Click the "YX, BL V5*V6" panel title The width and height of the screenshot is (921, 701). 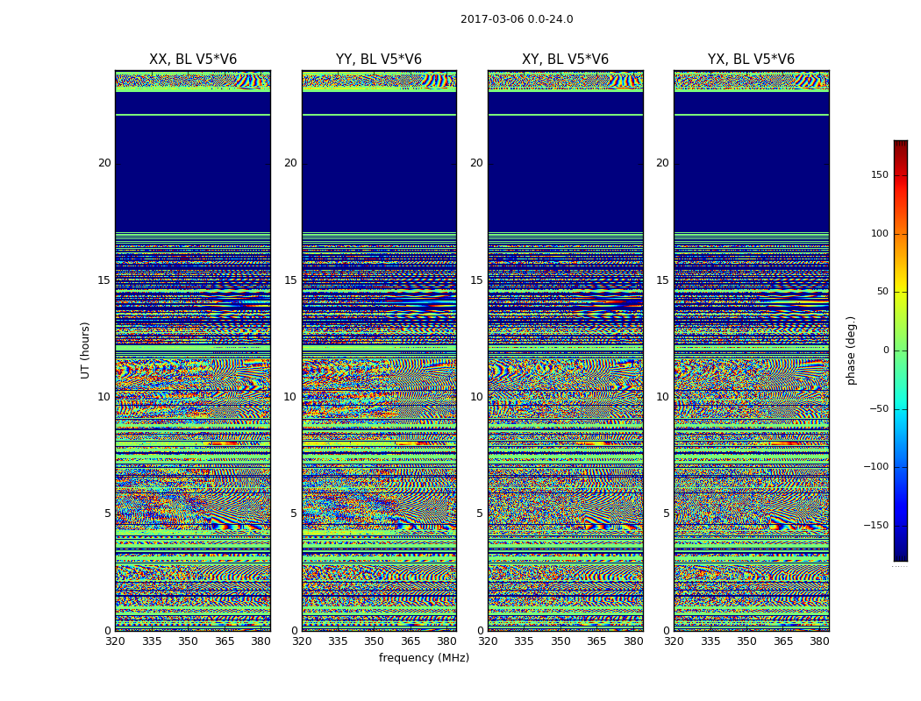(751, 60)
